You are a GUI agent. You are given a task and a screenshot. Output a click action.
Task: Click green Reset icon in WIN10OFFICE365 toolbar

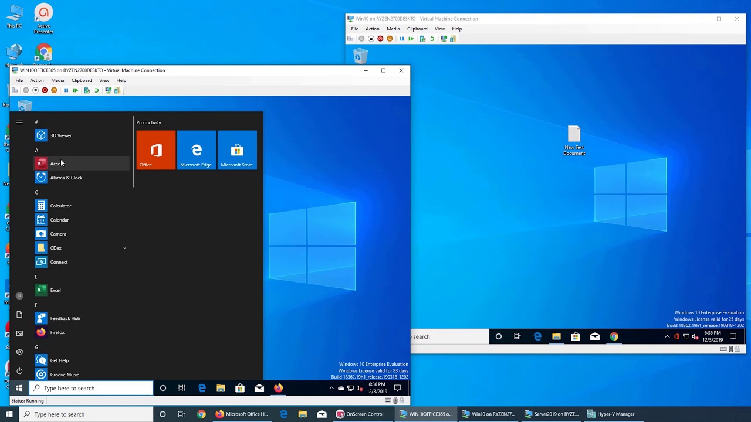point(75,90)
